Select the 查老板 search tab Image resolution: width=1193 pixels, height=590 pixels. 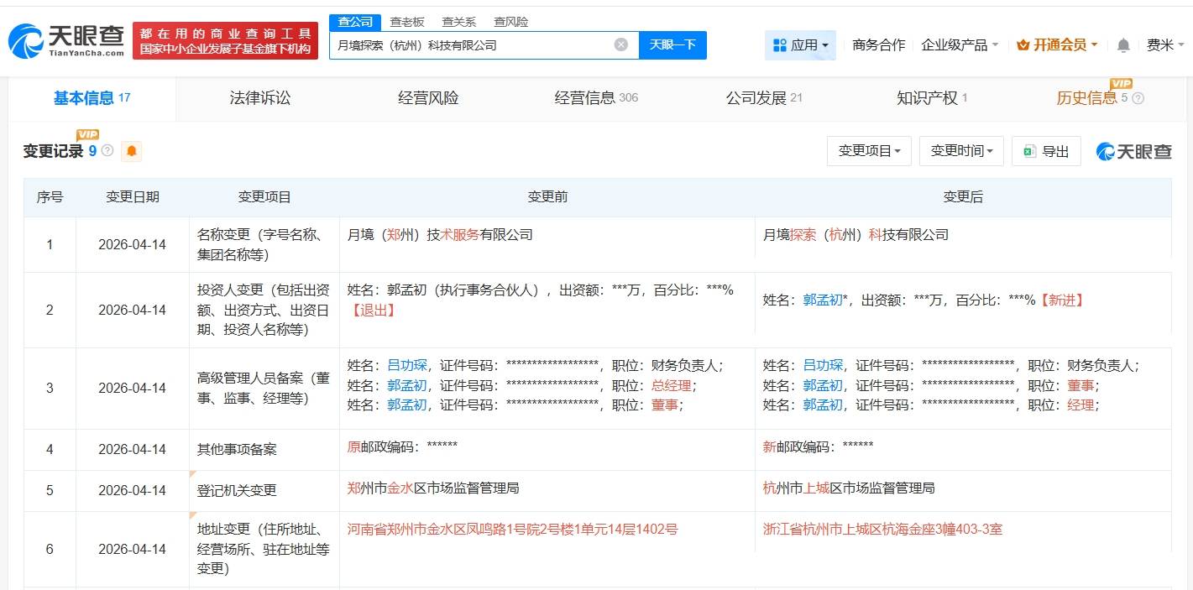pyautogui.click(x=406, y=21)
